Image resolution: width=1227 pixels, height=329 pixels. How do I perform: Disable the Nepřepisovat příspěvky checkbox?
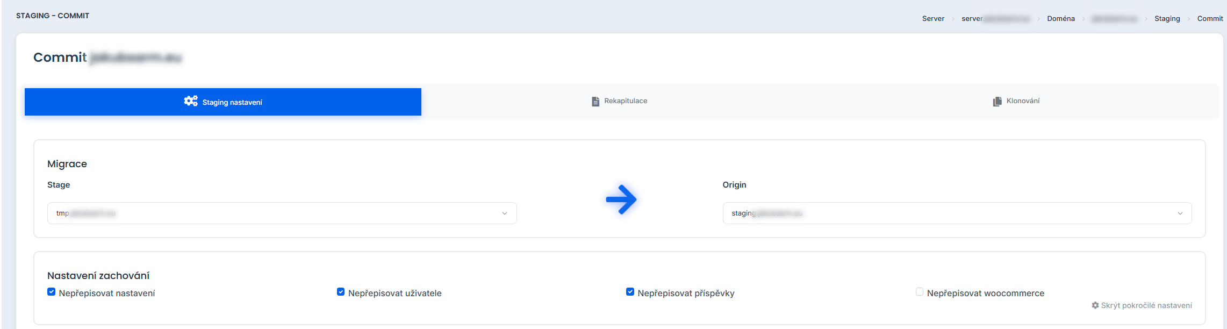(x=630, y=292)
